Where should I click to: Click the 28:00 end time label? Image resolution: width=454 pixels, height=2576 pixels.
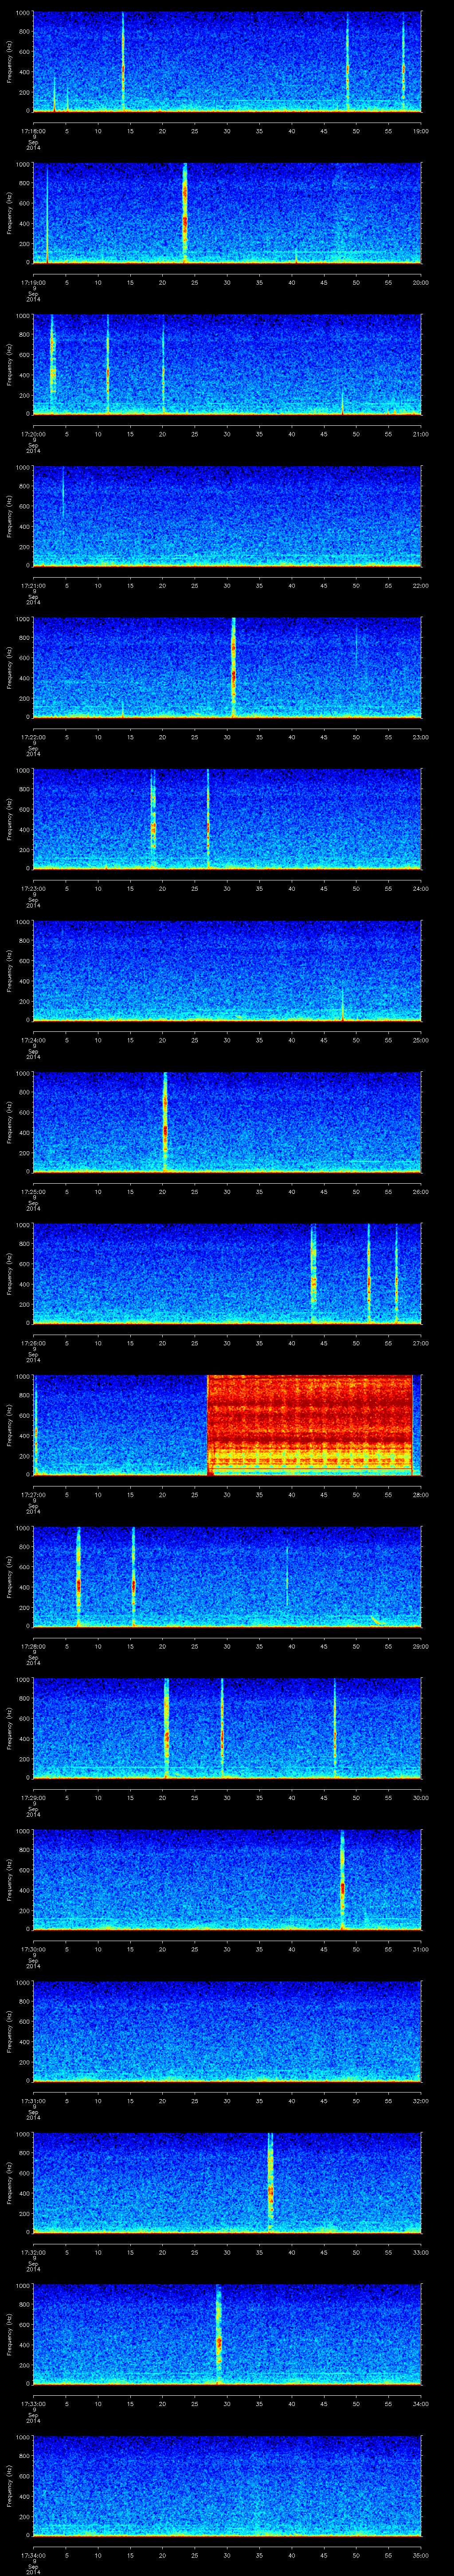point(420,1495)
